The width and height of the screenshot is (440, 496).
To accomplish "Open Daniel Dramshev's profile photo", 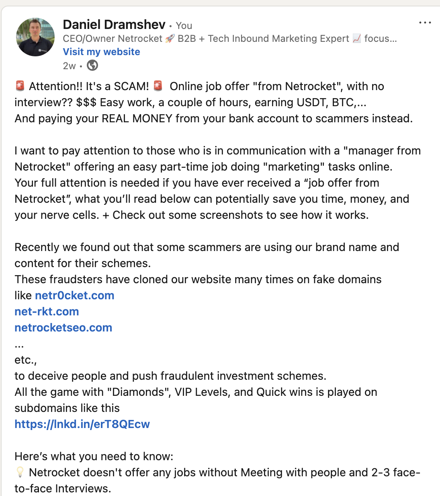I will pos(35,37).
